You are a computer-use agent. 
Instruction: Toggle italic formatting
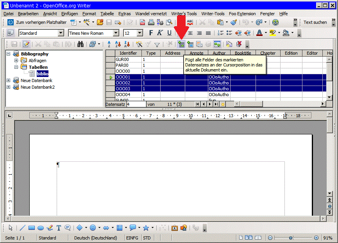[x=160, y=33]
